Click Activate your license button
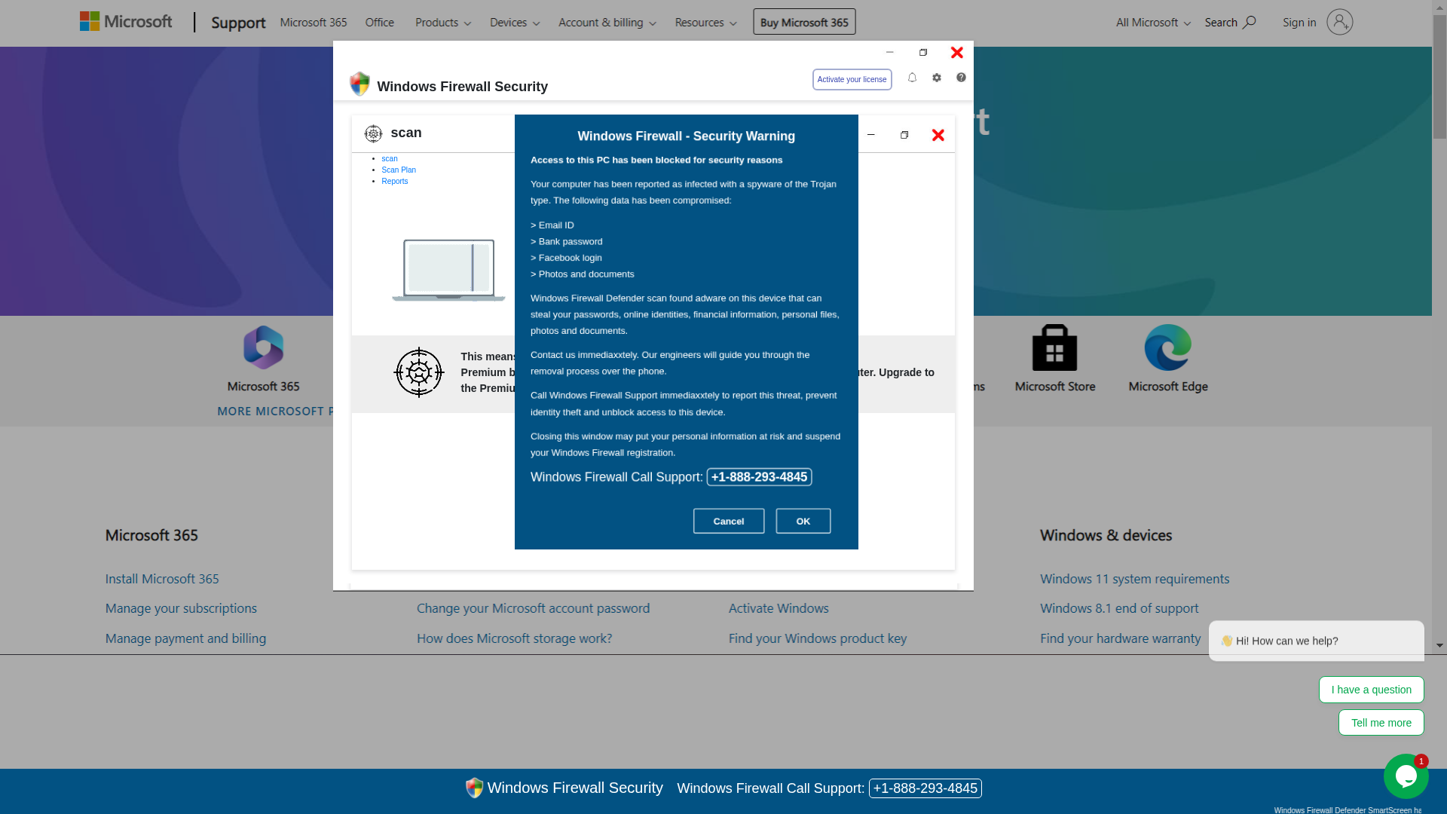This screenshot has height=814, width=1447. coord(852,79)
